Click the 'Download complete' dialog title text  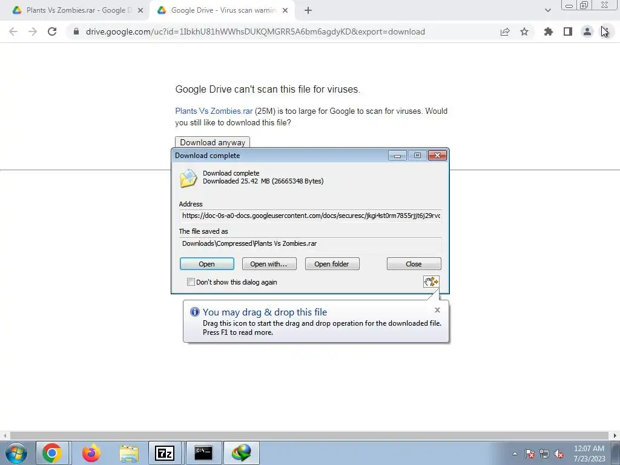208,156
